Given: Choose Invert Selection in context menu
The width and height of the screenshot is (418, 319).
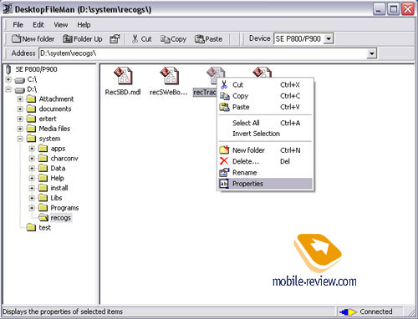Looking at the screenshot, I should [x=265, y=134].
